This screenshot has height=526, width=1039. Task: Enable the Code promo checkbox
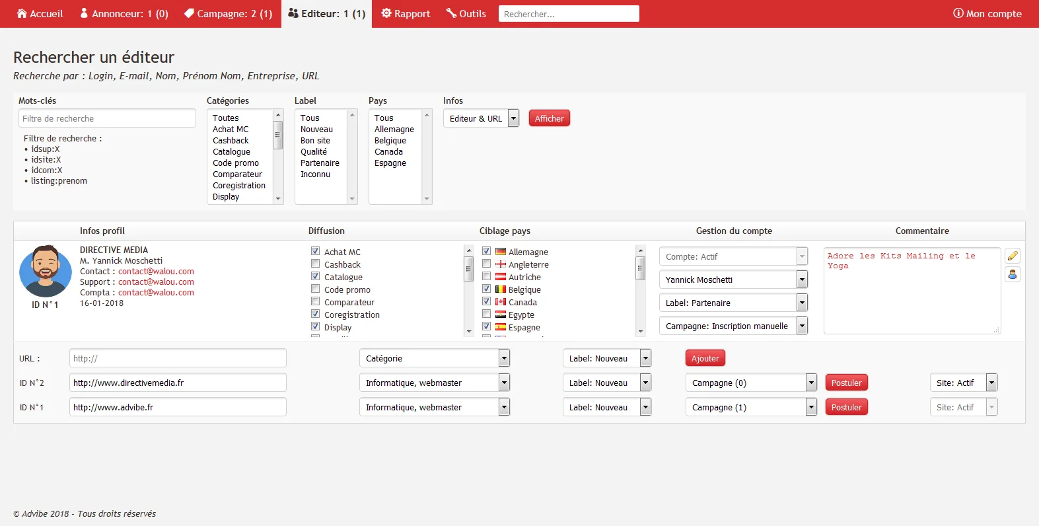(x=316, y=289)
